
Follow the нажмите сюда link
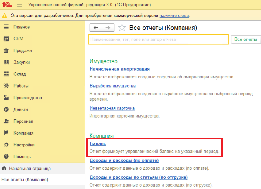tap(174, 16)
